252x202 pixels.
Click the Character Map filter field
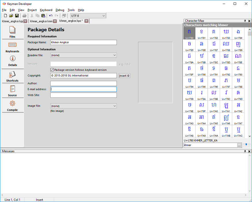tap(210, 145)
